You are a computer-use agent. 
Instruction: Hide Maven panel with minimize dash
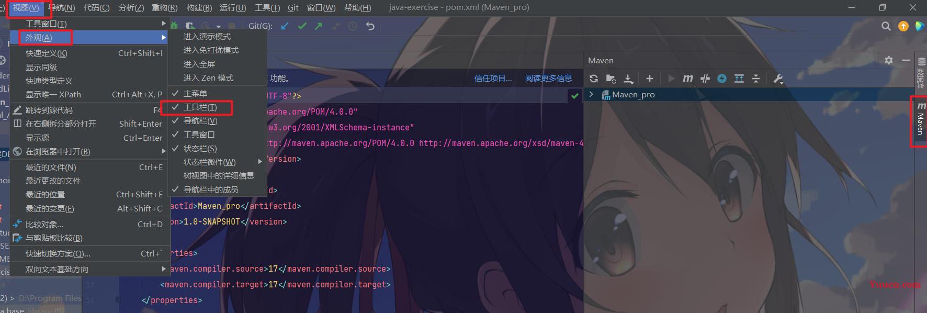click(x=906, y=60)
